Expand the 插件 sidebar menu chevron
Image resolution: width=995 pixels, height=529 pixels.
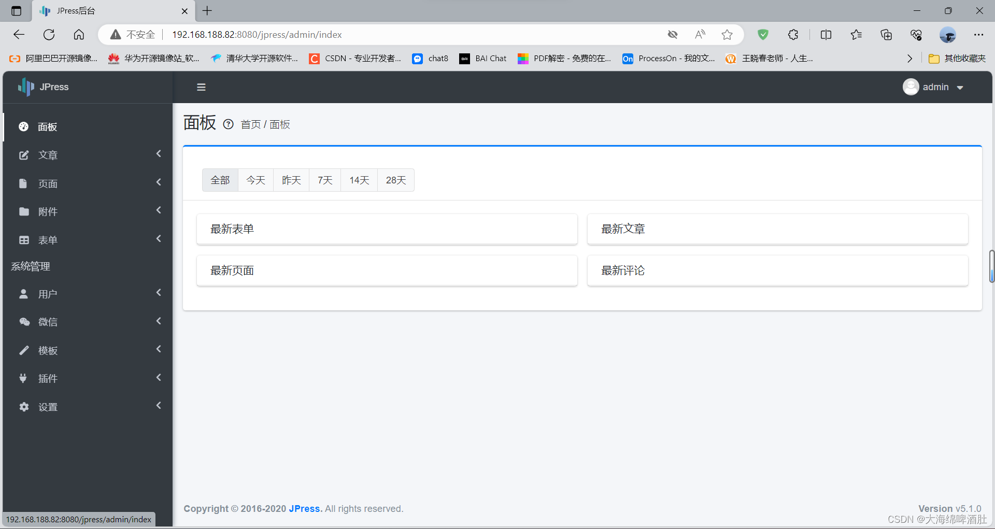tap(159, 378)
